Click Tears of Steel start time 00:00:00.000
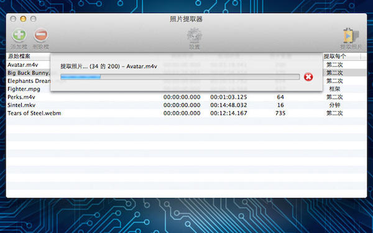 [x=182, y=113]
